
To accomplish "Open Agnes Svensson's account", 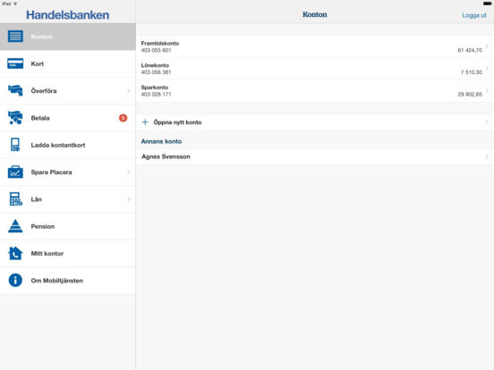I will tap(315, 156).
